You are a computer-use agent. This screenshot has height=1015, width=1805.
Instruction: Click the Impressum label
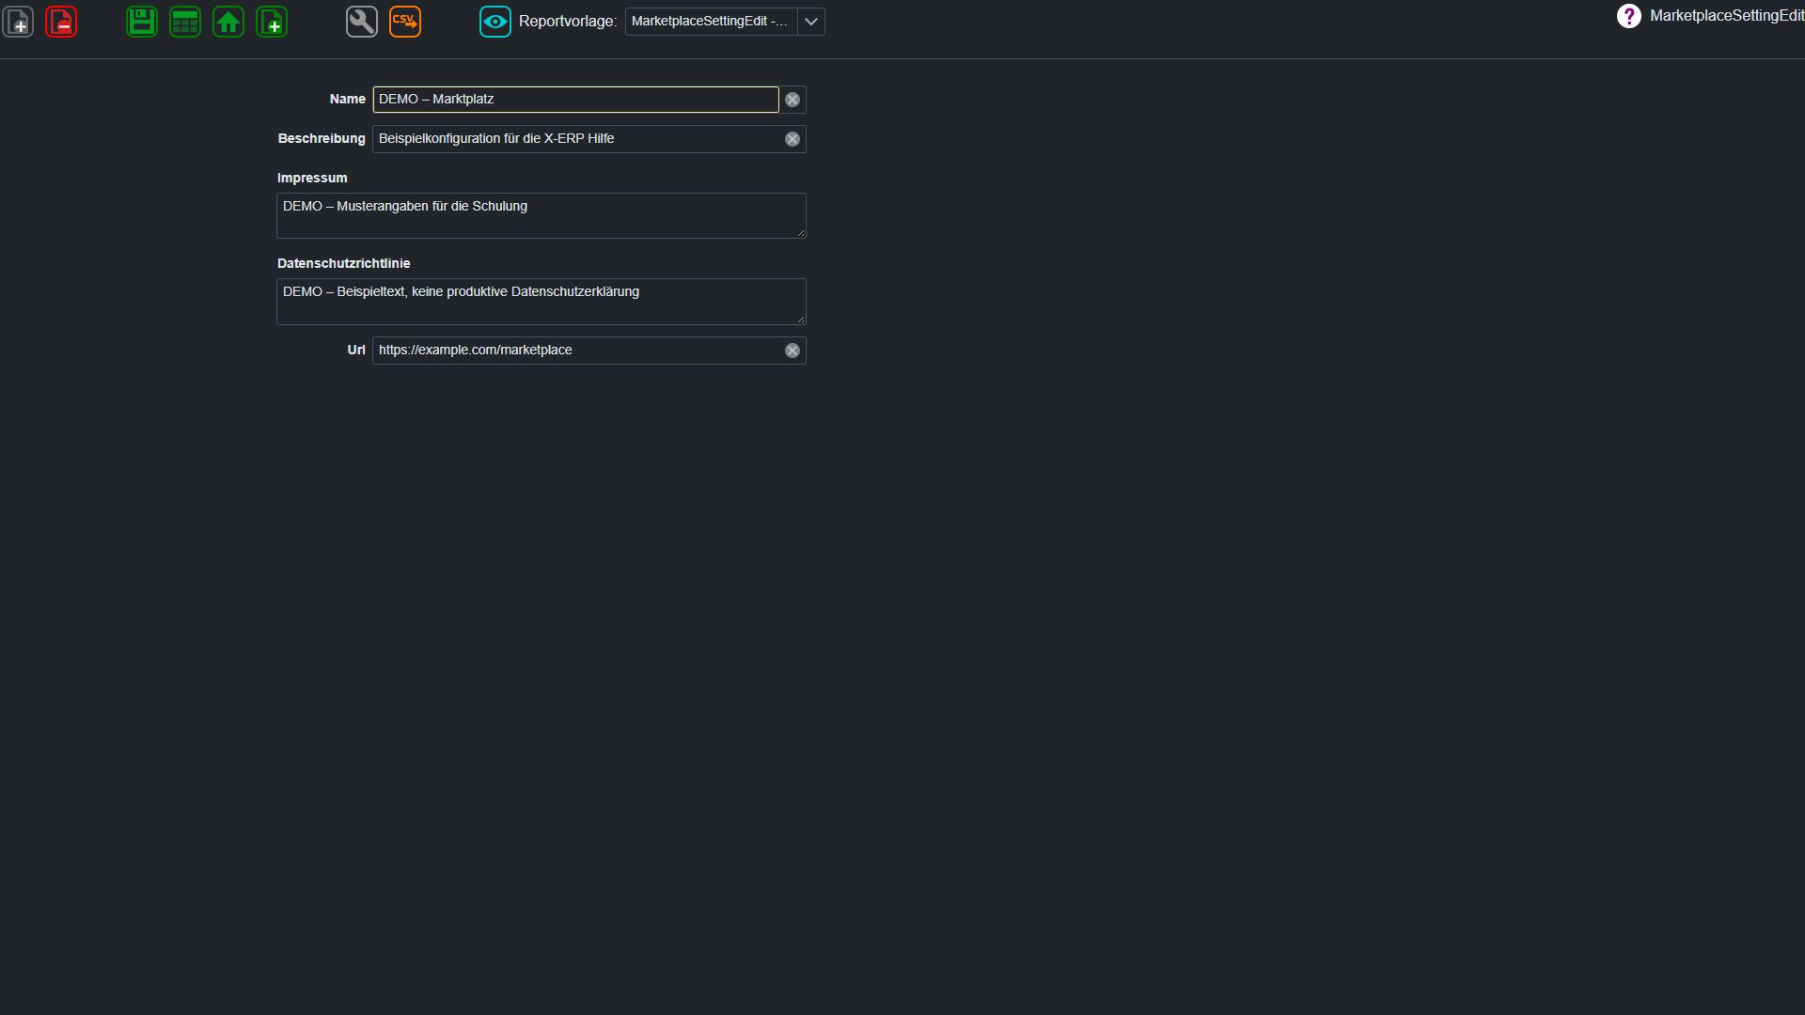pos(312,178)
